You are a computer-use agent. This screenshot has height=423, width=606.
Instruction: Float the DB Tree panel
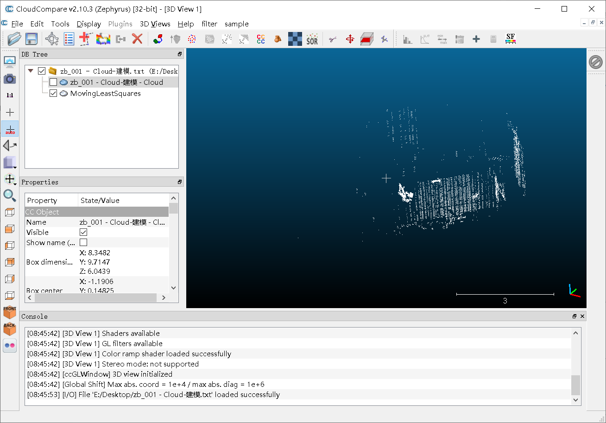click(x=180, y=54)
